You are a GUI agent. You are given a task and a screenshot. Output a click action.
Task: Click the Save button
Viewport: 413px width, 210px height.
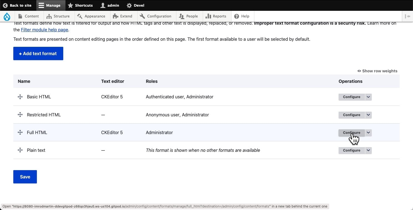coord(25,177)
